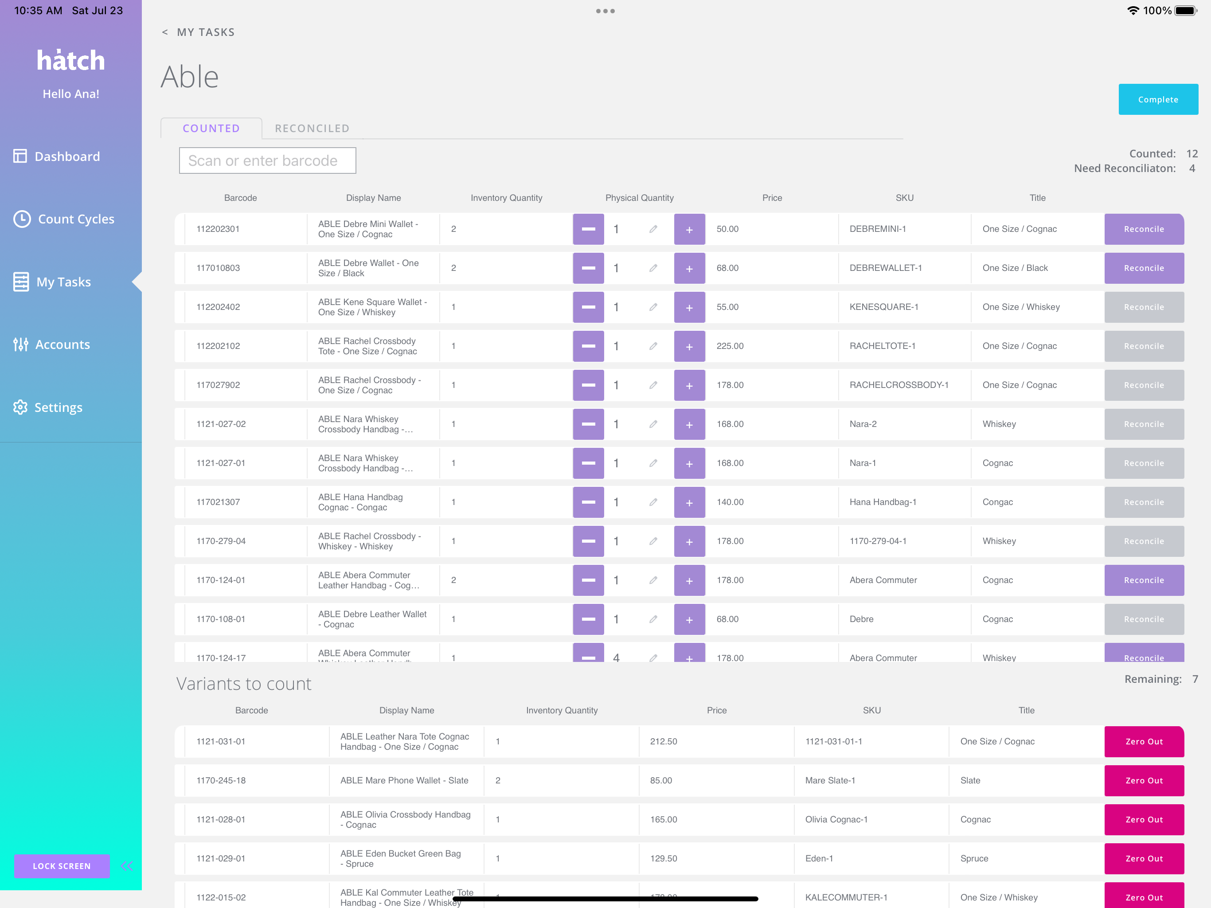Edit physical quantity for barcode 117010803
The image size is (1211, 908).
(x=653, y=268)
